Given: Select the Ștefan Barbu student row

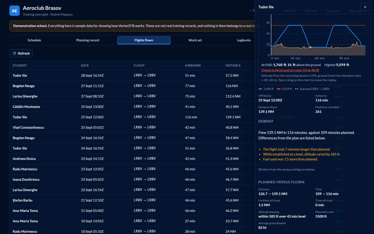Looking at the screenshot, I should [132, 200].
